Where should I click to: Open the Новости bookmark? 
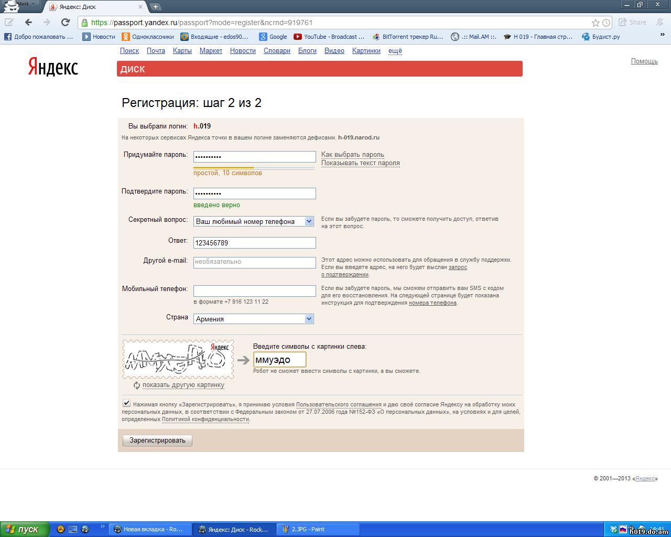click(99, 37)
